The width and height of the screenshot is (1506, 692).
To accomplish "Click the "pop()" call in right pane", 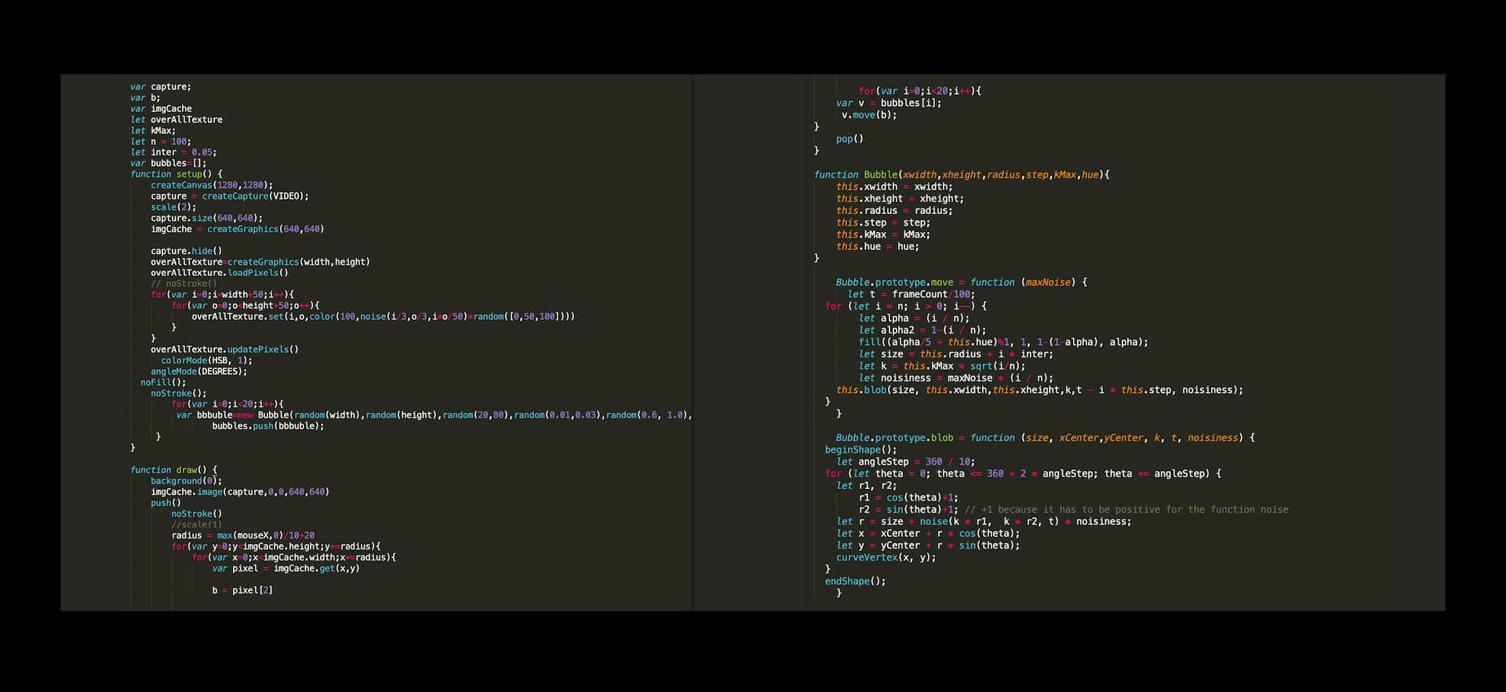I will click(849, 139).
